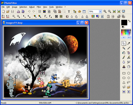The image size is (133, 105).
Task: Expand the 79% zoom level dropdown
Action: pos(100,12)
